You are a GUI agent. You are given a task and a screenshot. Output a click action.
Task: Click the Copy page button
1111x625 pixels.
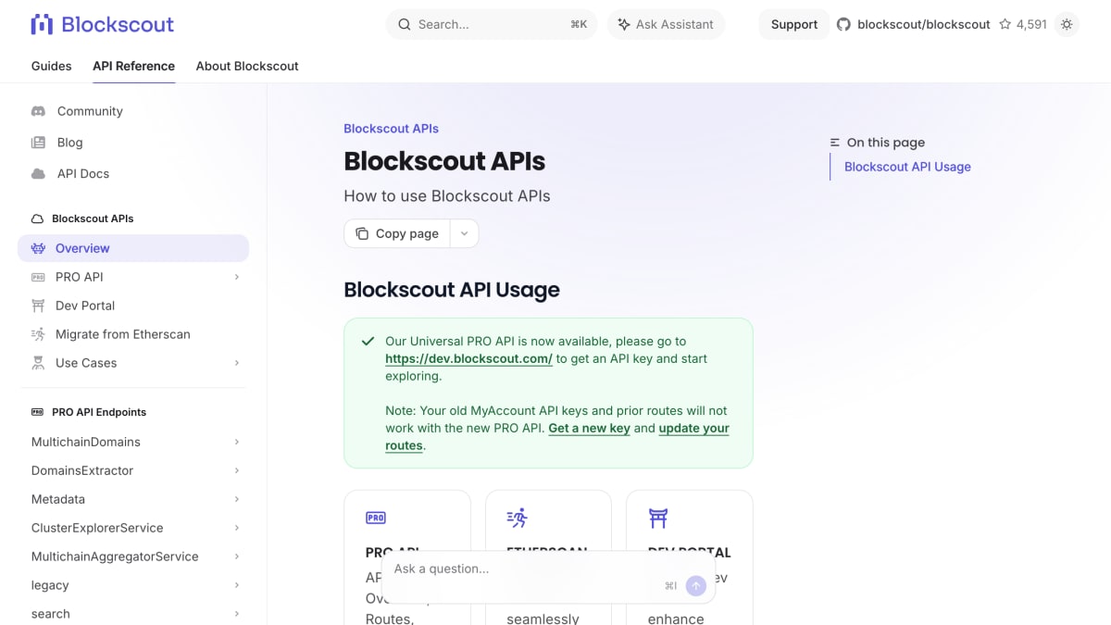[x=397, y=233]
